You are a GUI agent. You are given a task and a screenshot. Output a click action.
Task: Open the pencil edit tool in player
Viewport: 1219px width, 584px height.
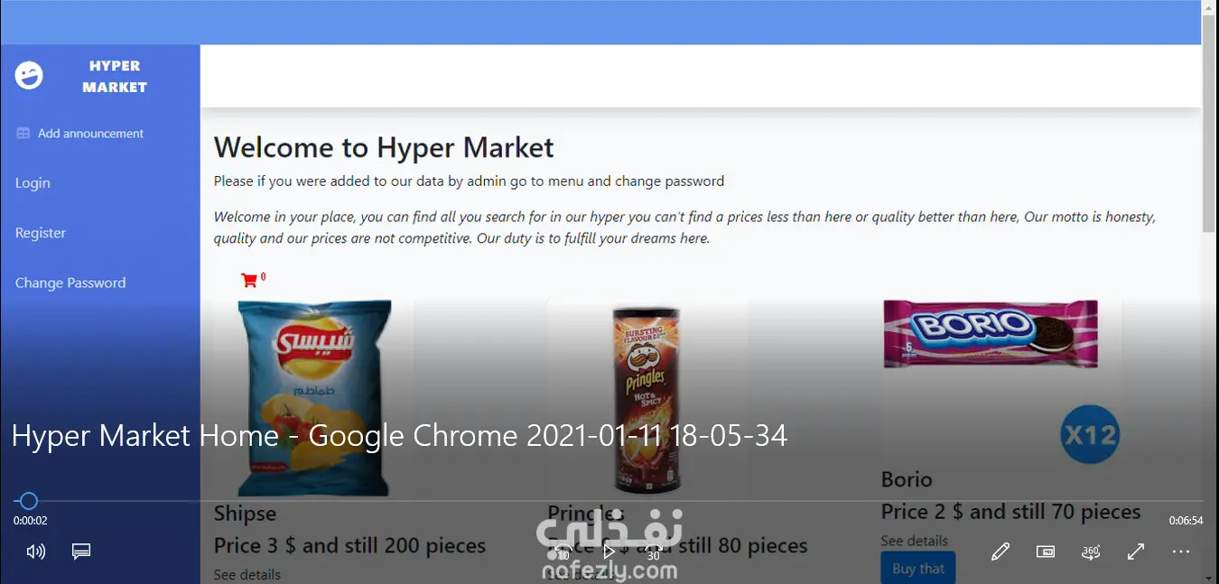[x=1000, y=552]
